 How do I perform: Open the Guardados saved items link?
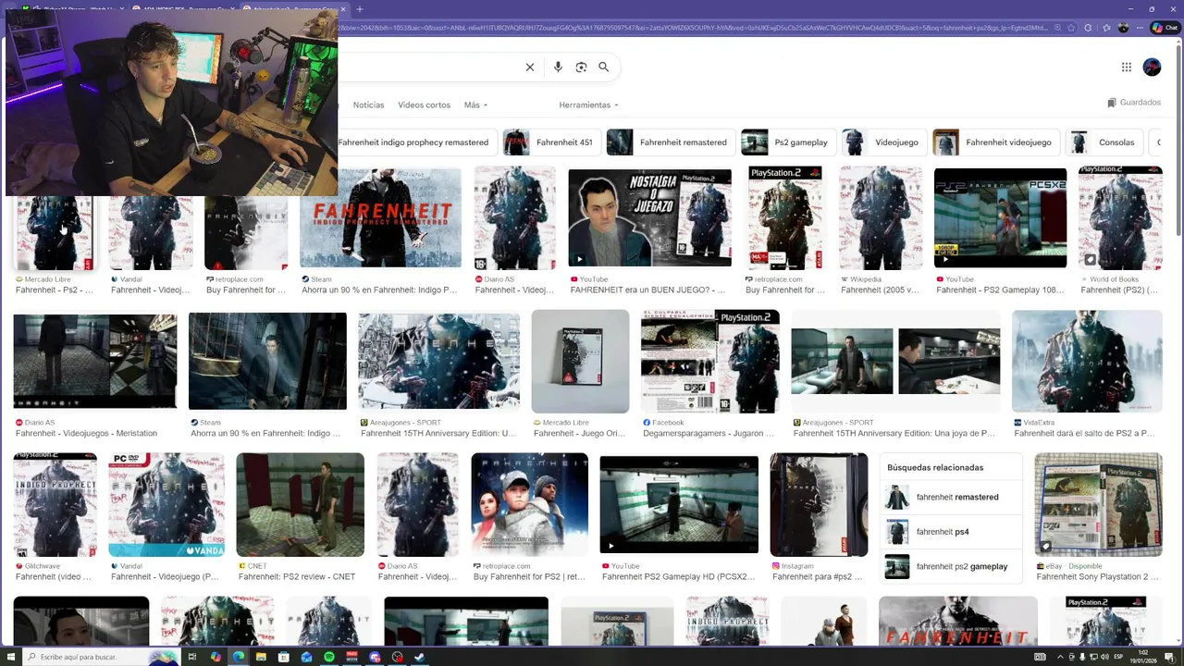(1134, 103)
